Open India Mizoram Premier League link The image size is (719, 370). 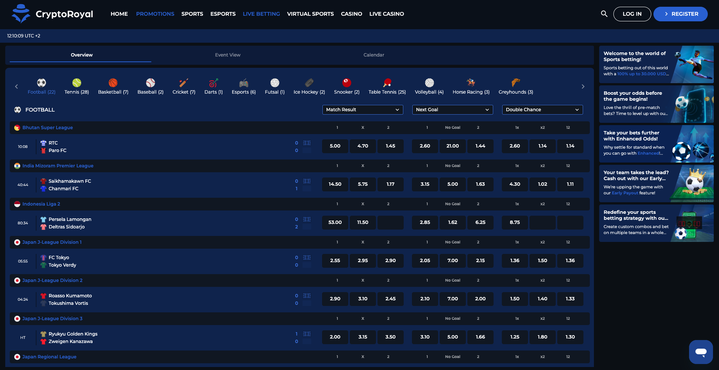[x=58, y=166]
